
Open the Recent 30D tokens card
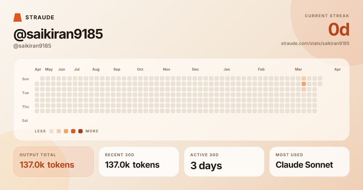139,162
